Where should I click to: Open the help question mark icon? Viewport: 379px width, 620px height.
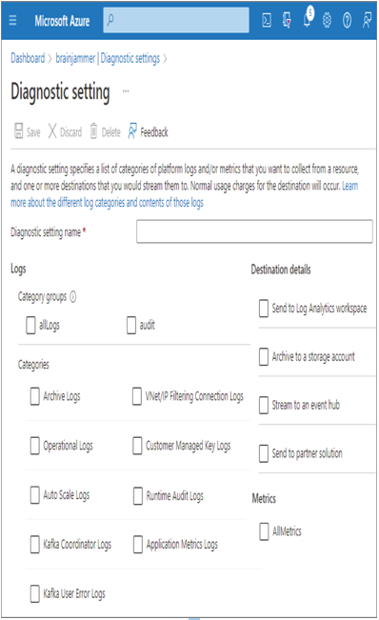(347, 20)
